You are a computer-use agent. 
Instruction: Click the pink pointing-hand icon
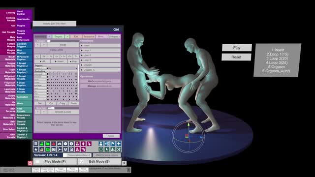[x=89, y=144]
